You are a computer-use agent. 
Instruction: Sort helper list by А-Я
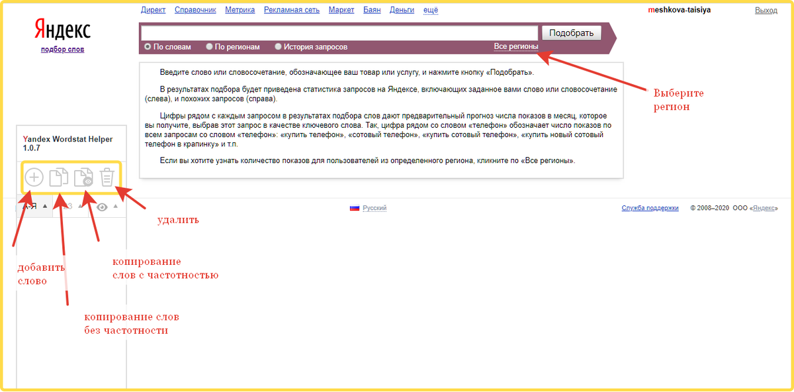(x=34, y=207)
